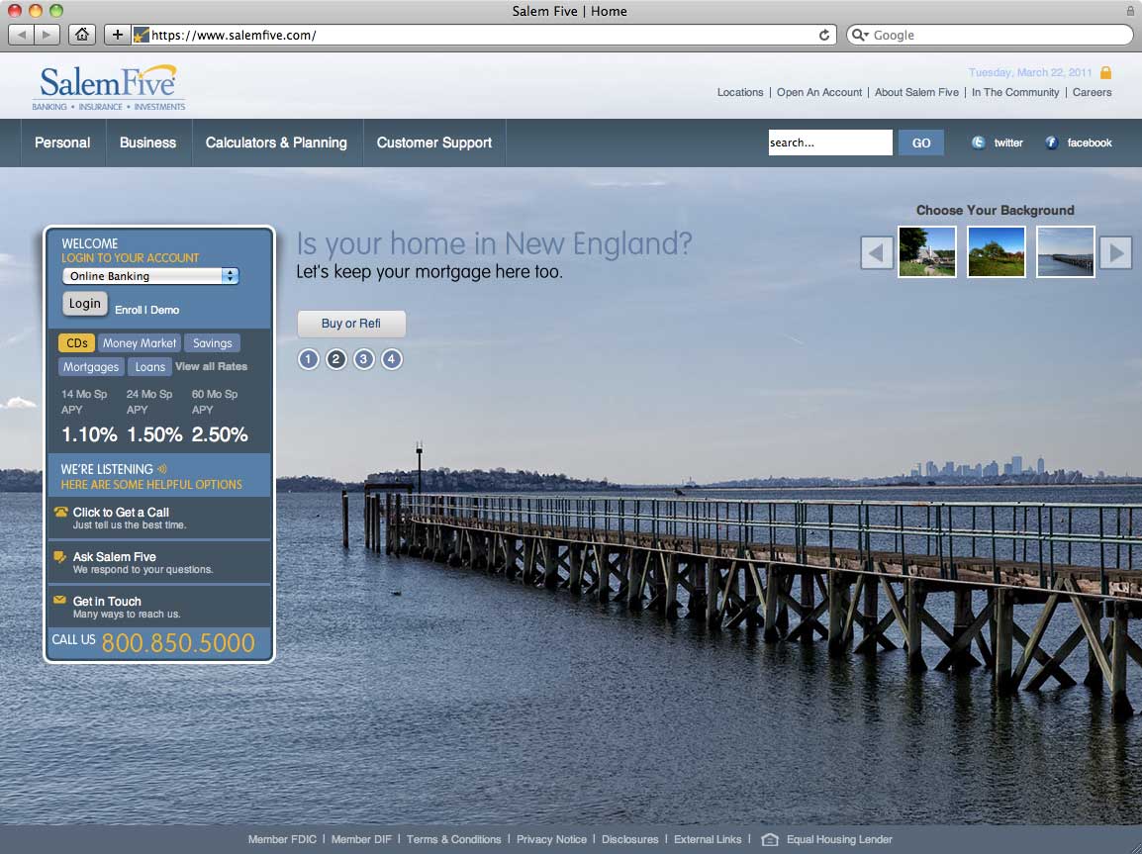Select slide 4 in the banner pager
Image resolution: width=1142 pixels, height=854 pixels.
pyautogui.click(x=391, y=359)
